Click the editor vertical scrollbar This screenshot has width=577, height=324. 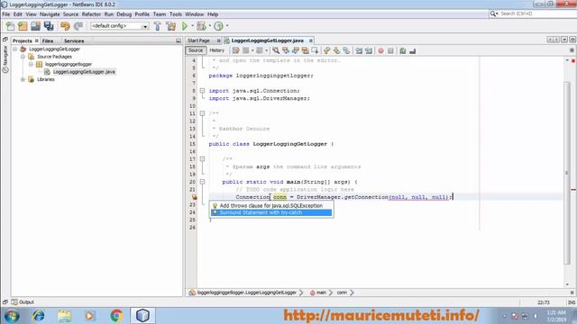(x=567, y=173)
